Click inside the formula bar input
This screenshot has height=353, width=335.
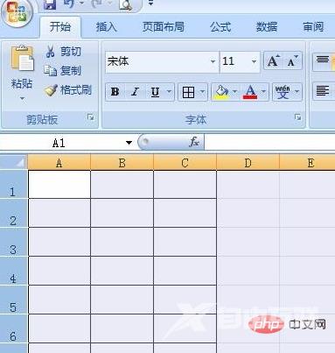pyautogui.click(x=269, y=142)
